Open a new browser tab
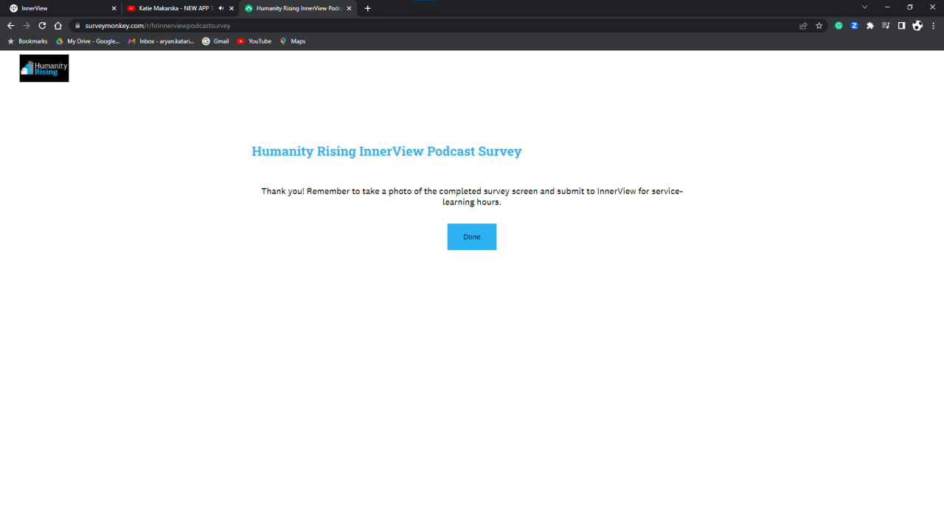Viewport: 944px width, 511px height. (x=368, y=8)
